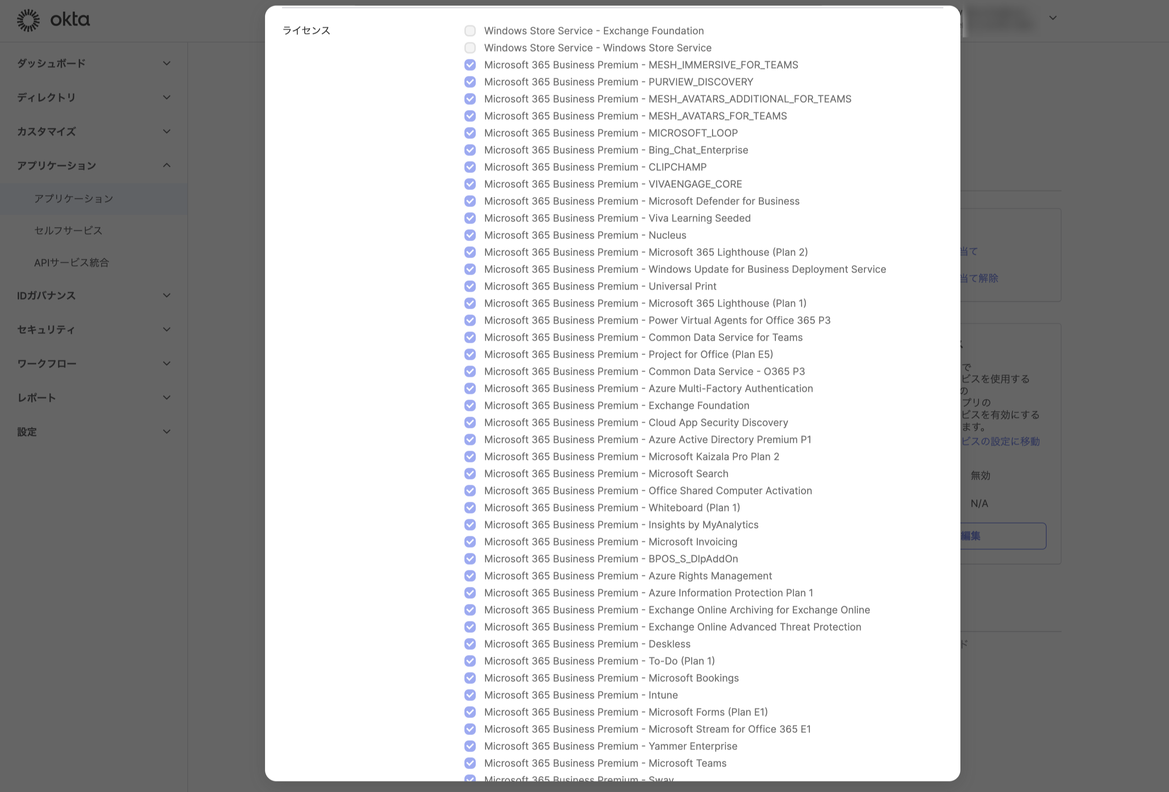Check Windows Store Service - Windows Store Service
Viewport: 1169px width, 792px height.
[x=470, y=48]
